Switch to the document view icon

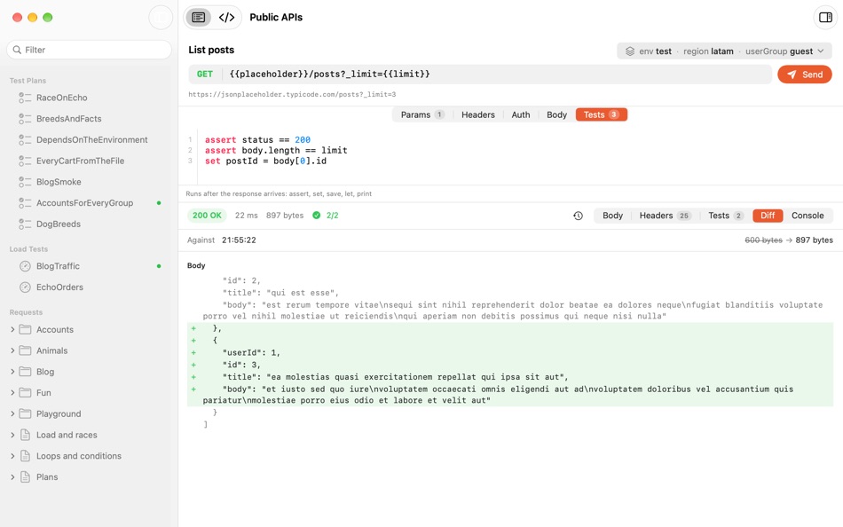(199, 17)
